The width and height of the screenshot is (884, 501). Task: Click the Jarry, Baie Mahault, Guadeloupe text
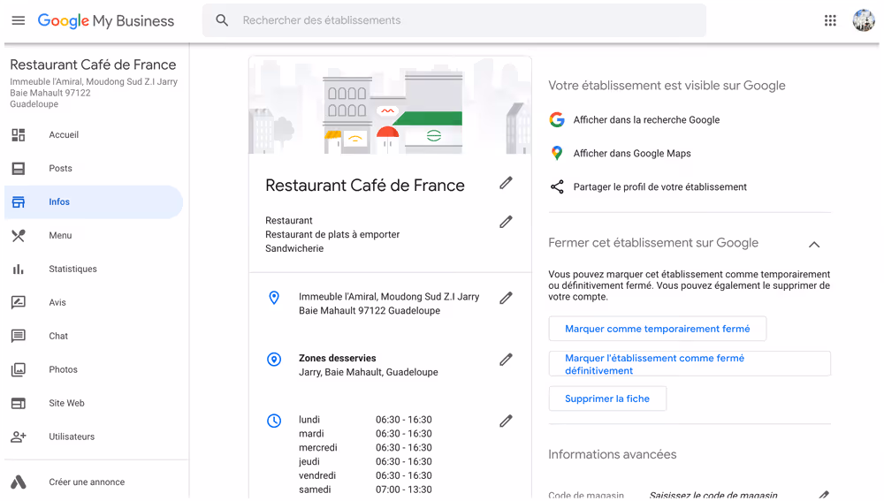click(x=368, y=373)
